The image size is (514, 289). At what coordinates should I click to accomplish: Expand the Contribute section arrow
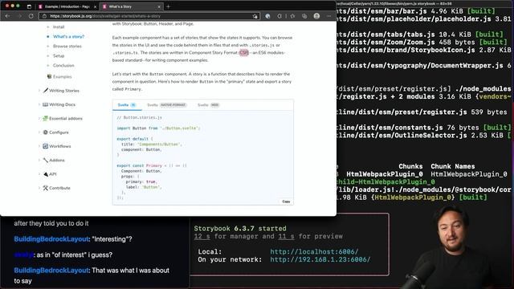pyautogui.click(x=39, y=188)
